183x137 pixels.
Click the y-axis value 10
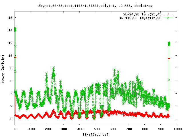[x=10, y=56]
